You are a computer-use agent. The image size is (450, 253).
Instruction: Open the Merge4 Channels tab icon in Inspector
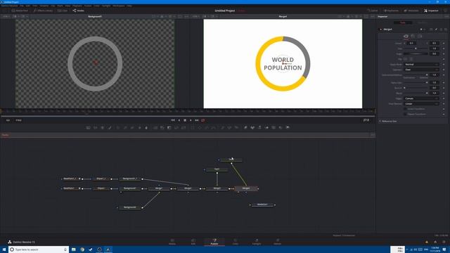(x=413, y=36)
